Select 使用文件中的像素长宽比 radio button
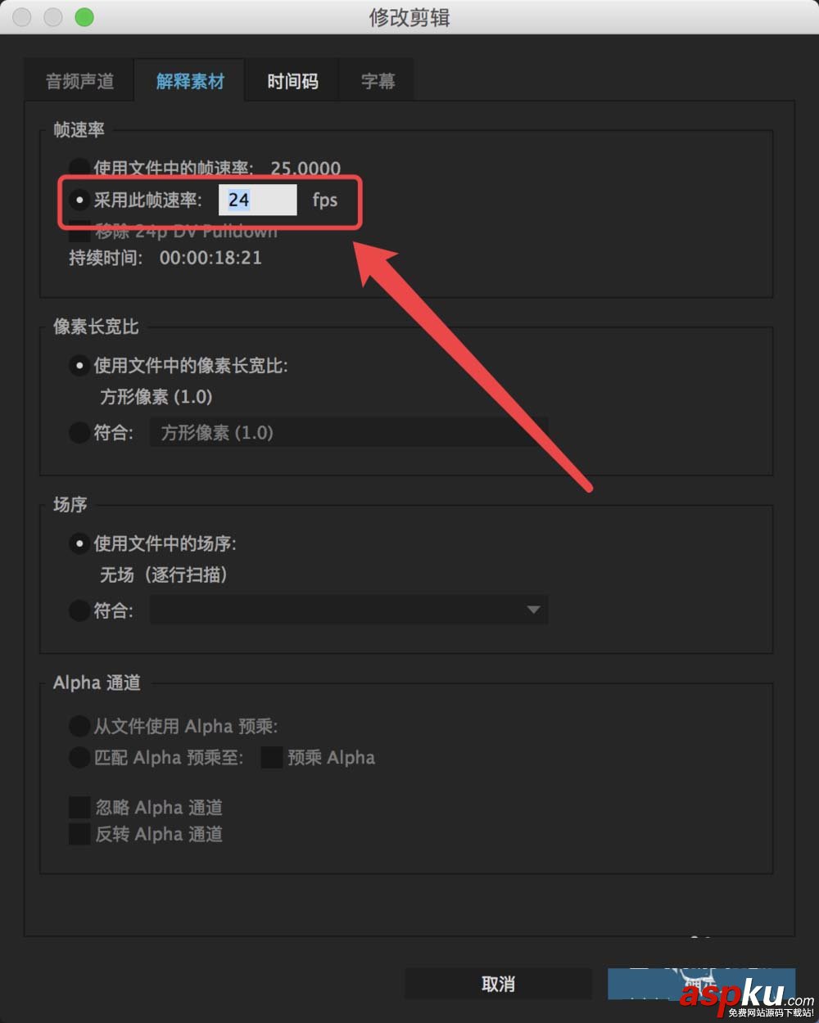This screenshot has height=1023, width=819. 79,366
